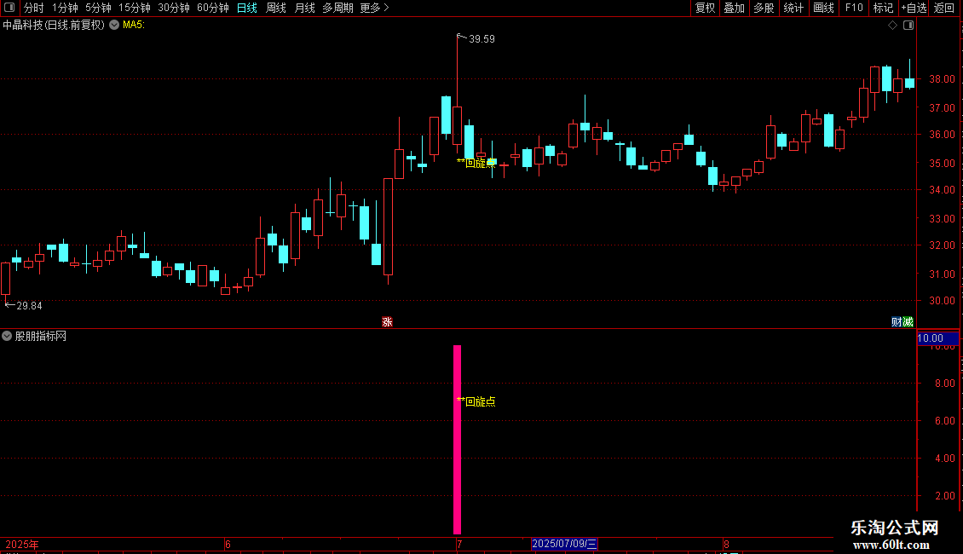Select the 5分钟 period tab
The width and height of the screenshot is (963, 554).
(x=98, y=8)
